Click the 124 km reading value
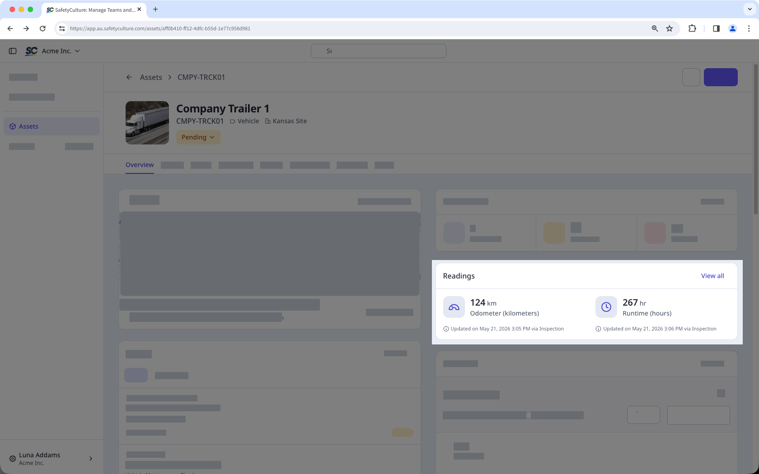759x474 pixels. (483, 302)
